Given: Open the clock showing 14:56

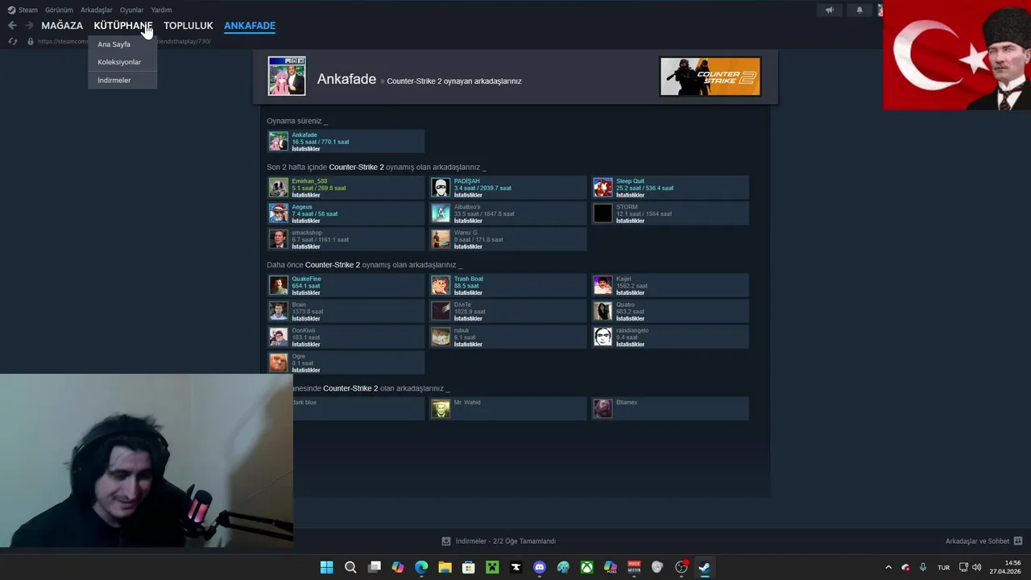Looking at the screenshot, I should pos(1006,567).
